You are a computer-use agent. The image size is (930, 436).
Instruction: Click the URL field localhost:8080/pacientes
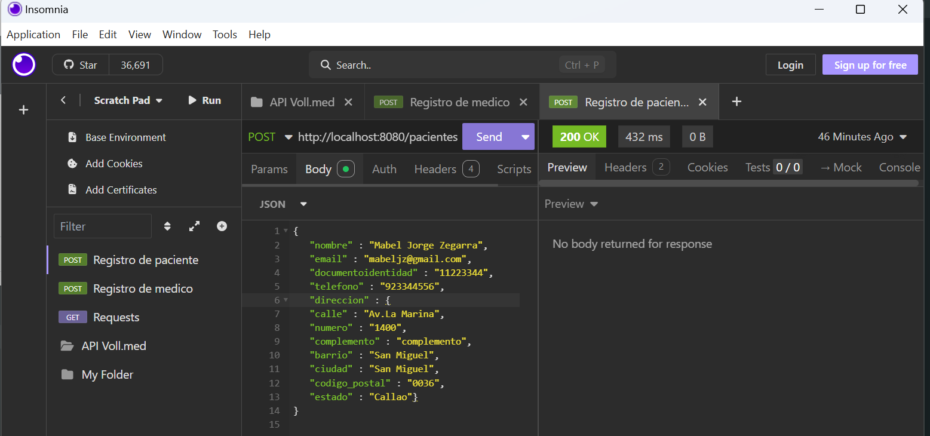tap(377, 137)
